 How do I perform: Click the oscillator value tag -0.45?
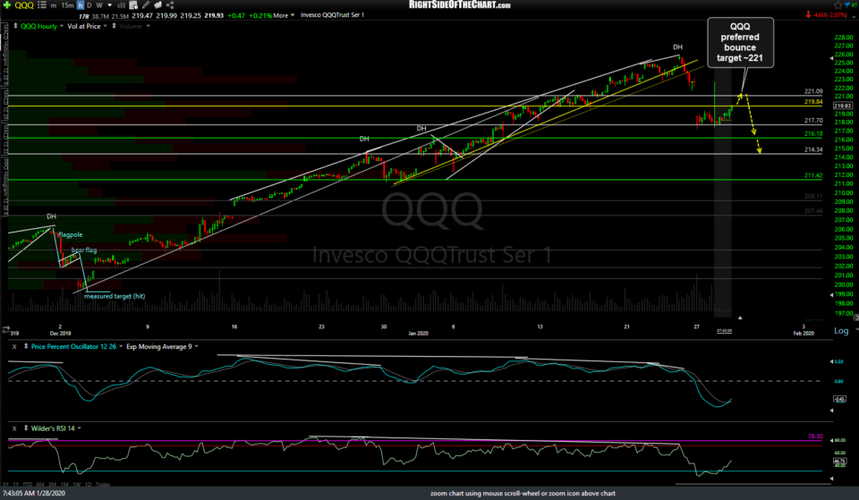(x=839, y=399)
